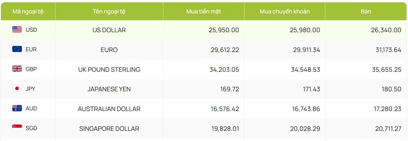Click the Australia flag icon

pos(17,108)
